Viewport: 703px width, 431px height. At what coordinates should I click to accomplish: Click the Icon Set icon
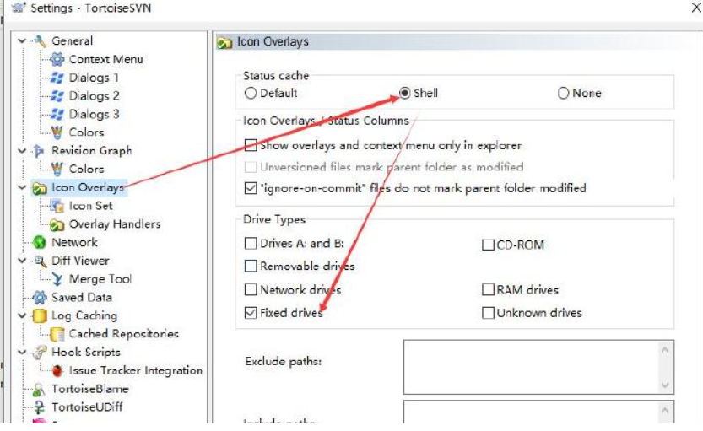coord(57,206)
